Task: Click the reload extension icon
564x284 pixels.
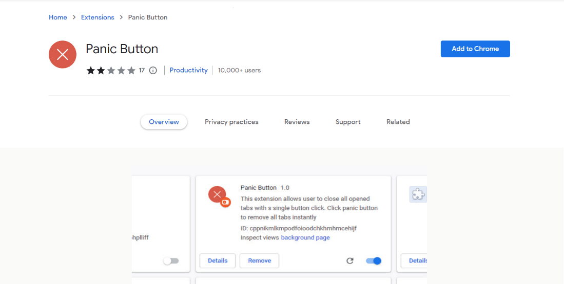Action: [x=349, y=260]
